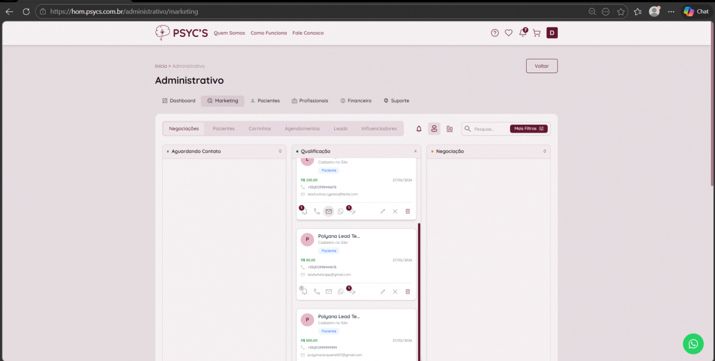Click email icon on the lead.outros.cypress card
715x361 pixels.
tap(328, 211)
